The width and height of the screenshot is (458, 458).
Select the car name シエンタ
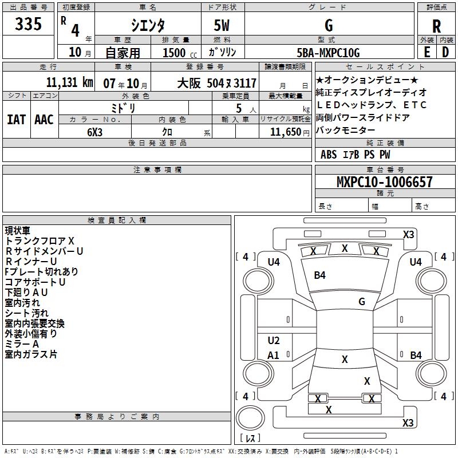point(148,25)
